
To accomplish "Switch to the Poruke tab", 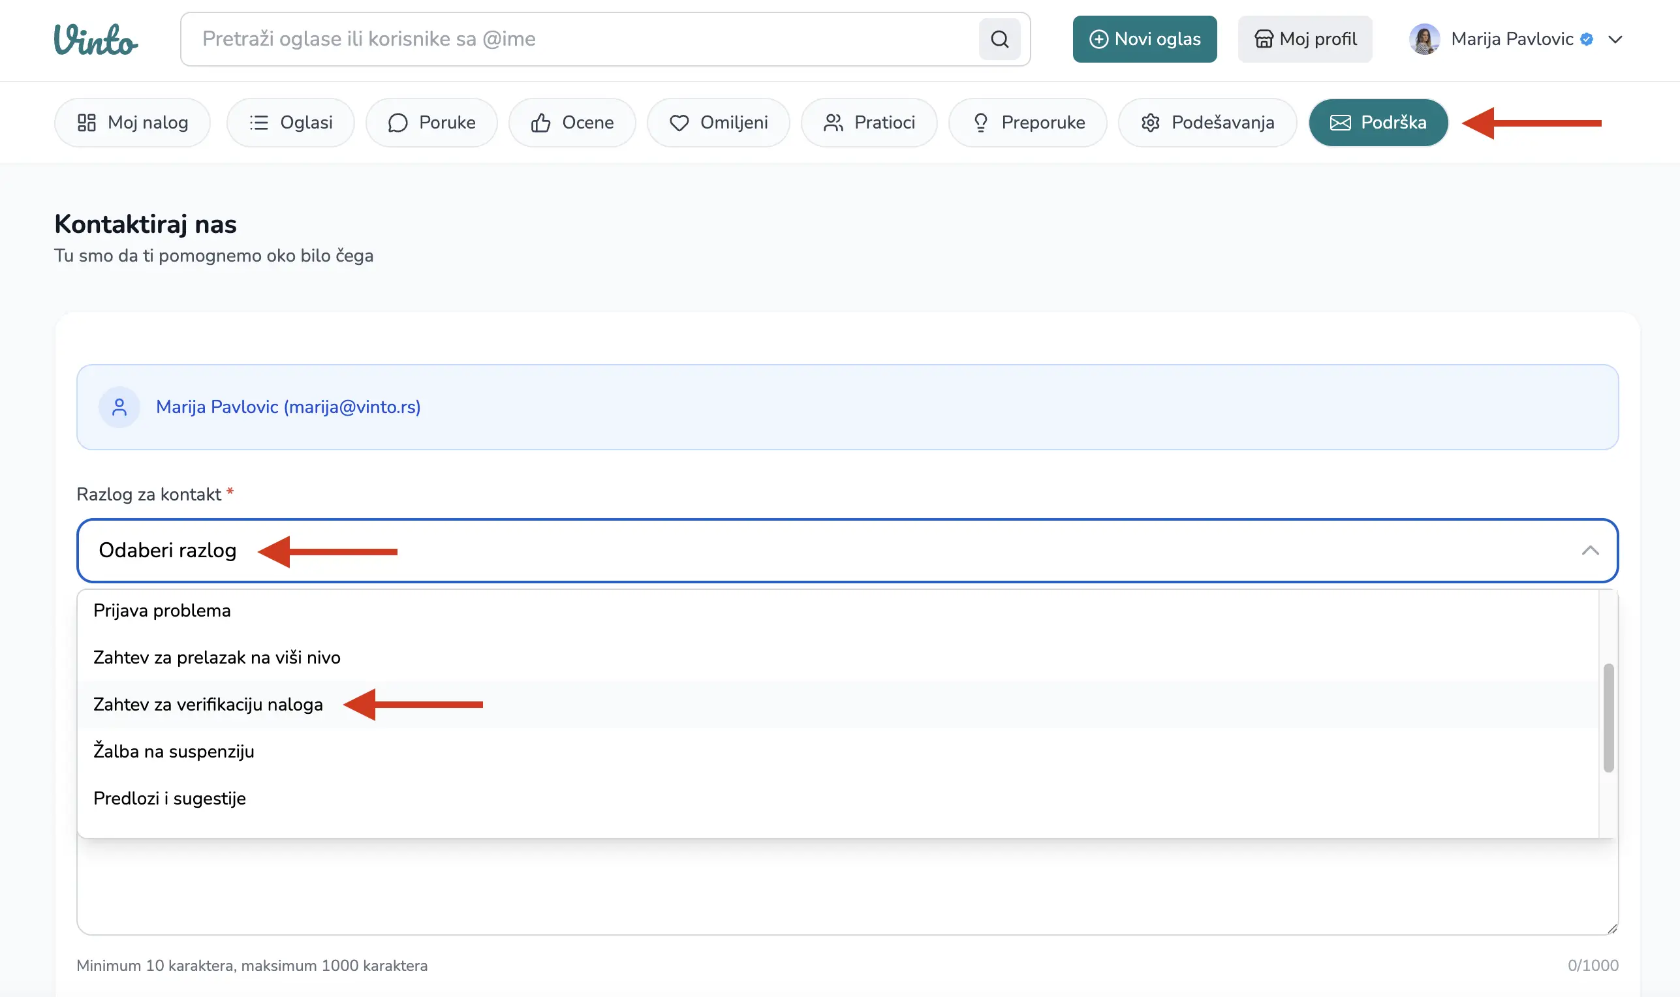I will (431, 122).
